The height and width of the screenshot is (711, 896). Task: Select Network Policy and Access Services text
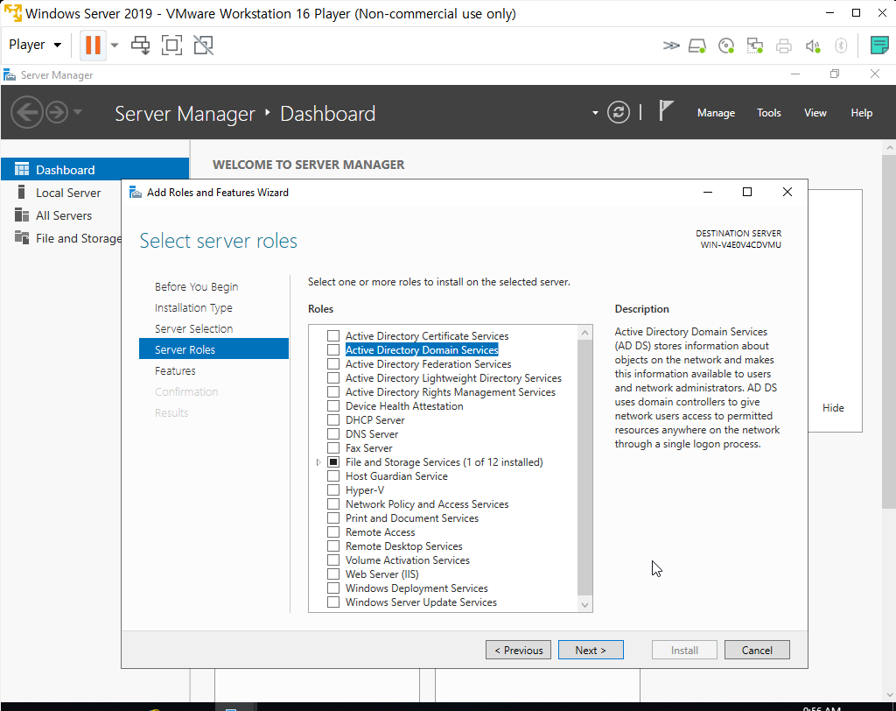tap(427, 504)
